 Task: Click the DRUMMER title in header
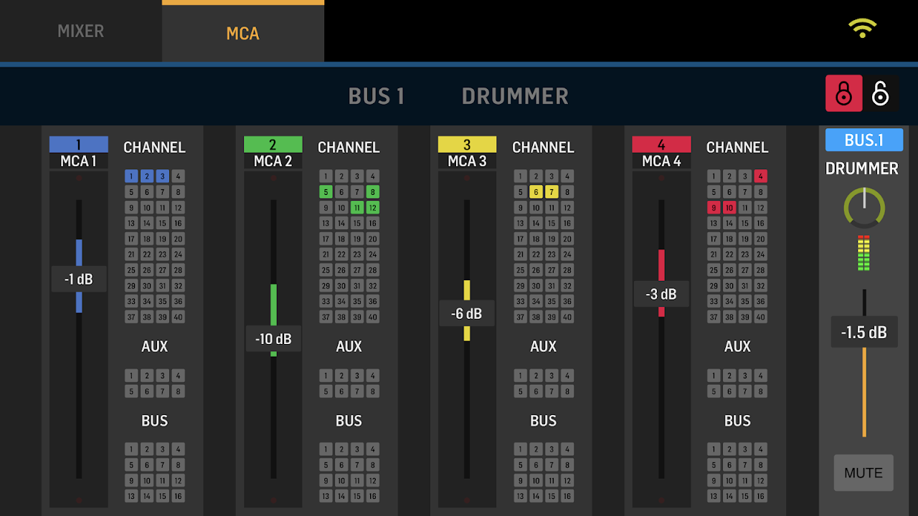click(515, 96)
